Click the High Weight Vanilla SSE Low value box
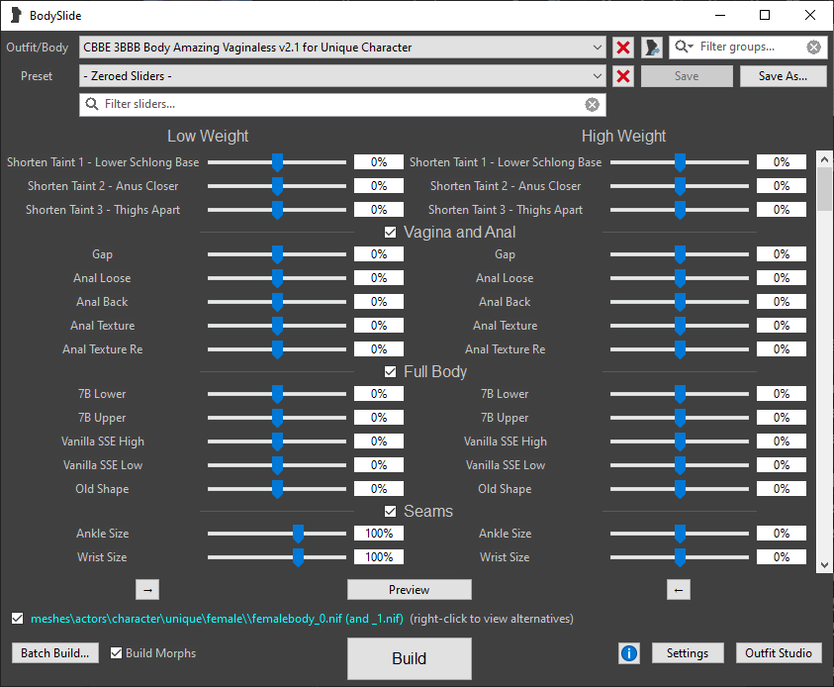The width and height of the screenshot is (834, 687). tap(782, 465)
